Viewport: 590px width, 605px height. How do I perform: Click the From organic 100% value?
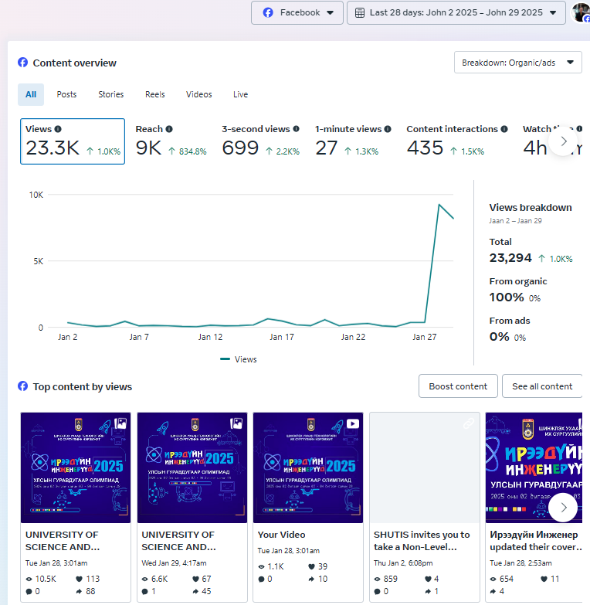click(507, 297)
